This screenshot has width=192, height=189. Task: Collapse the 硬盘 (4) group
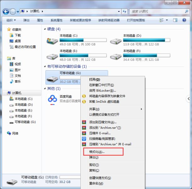(45, 29)
